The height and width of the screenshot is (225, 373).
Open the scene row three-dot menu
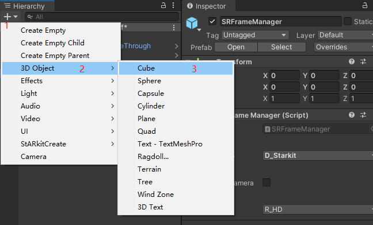click(x=174, y=28)
